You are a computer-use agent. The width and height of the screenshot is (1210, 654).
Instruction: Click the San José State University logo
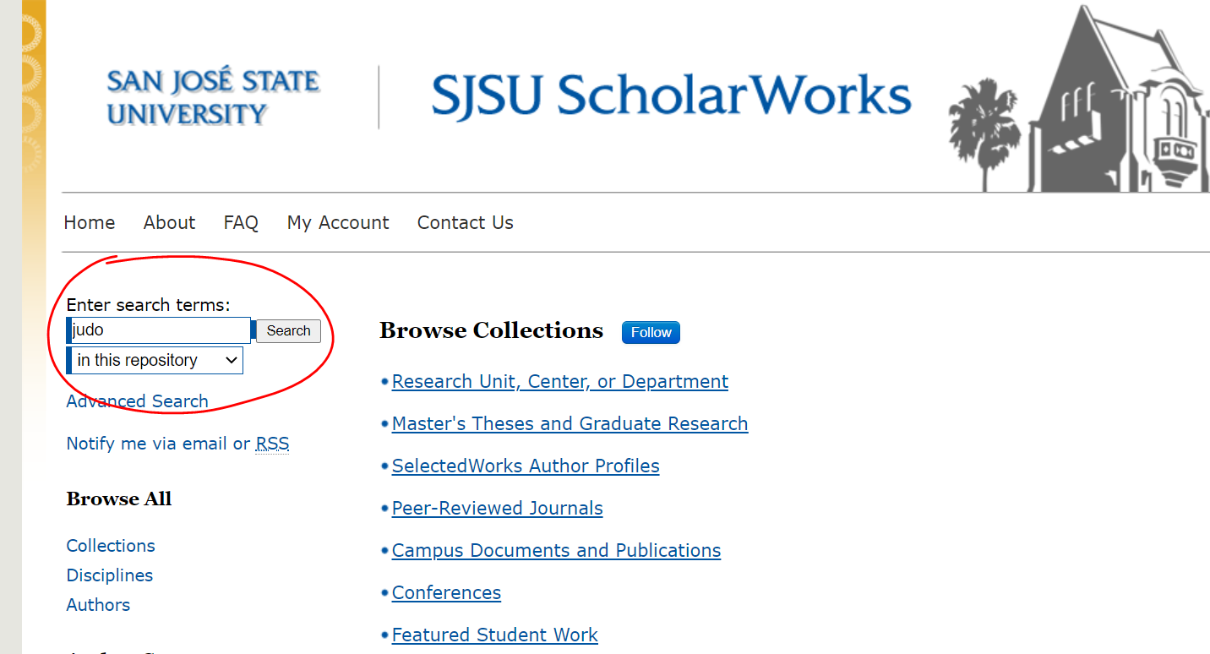(x=213, y=97)
